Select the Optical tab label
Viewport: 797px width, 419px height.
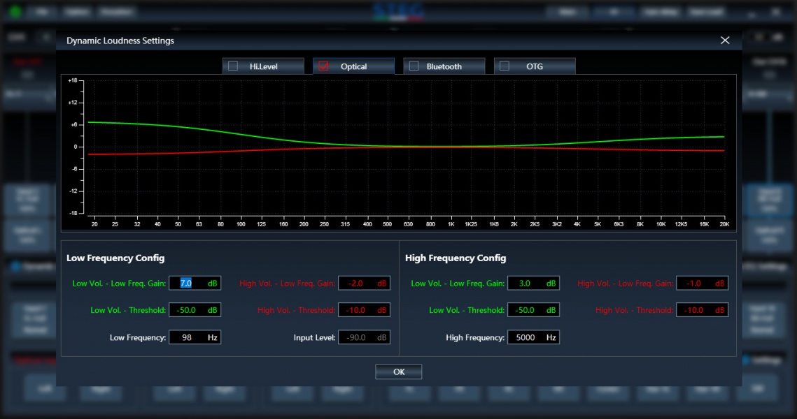pos(354,66)
